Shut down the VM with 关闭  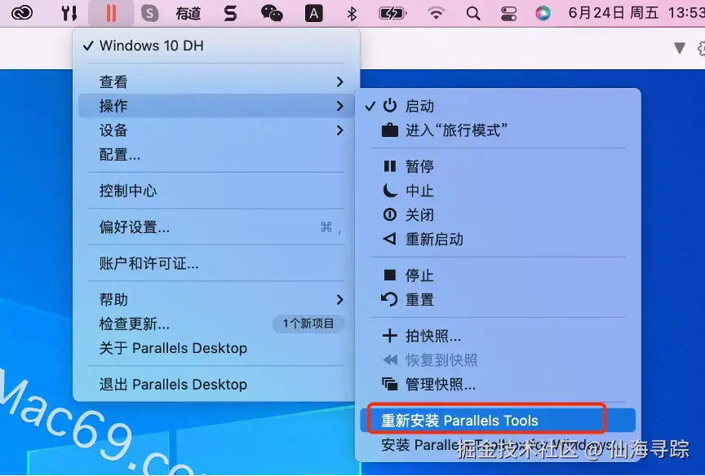pyautogui.click(x=498, y=215)
